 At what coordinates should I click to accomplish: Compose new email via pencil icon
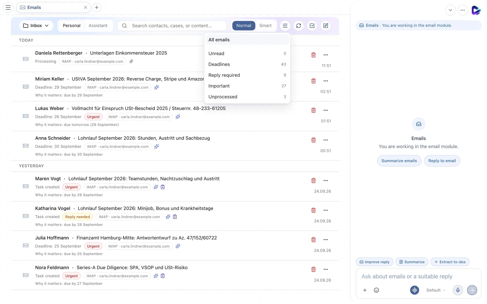[325, 25]
